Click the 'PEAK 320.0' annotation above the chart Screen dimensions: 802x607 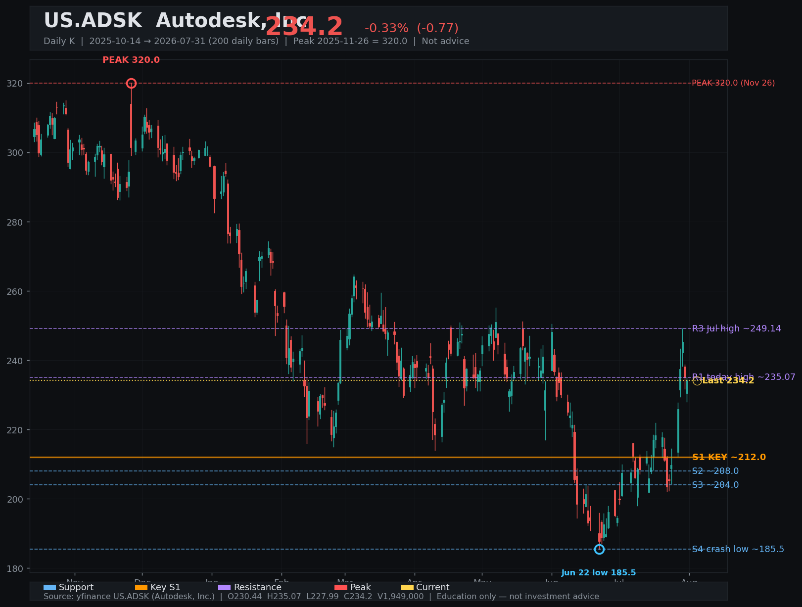coord(131,60)
